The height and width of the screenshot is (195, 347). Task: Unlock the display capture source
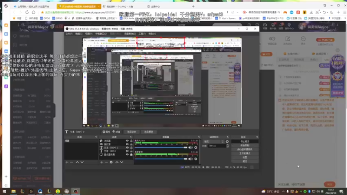[131, 155]
